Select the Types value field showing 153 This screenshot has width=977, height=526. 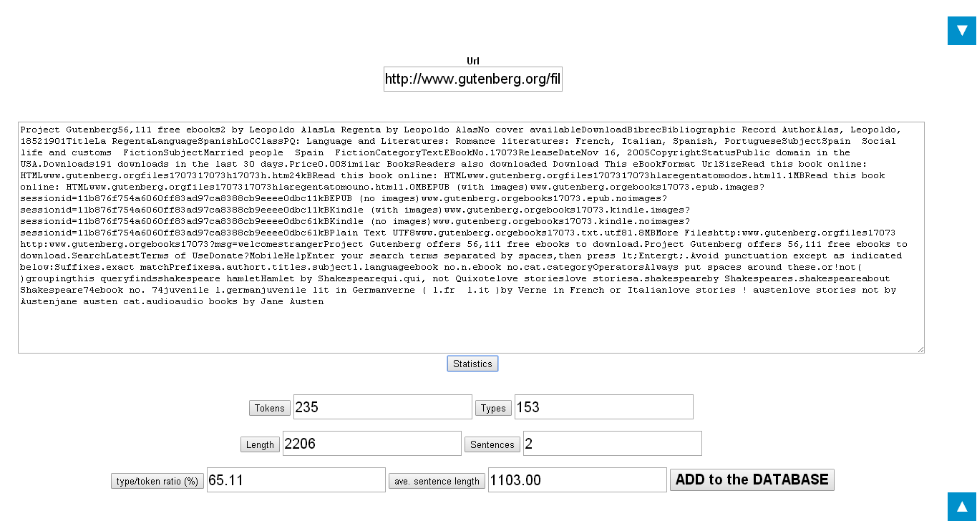point(603,407)
